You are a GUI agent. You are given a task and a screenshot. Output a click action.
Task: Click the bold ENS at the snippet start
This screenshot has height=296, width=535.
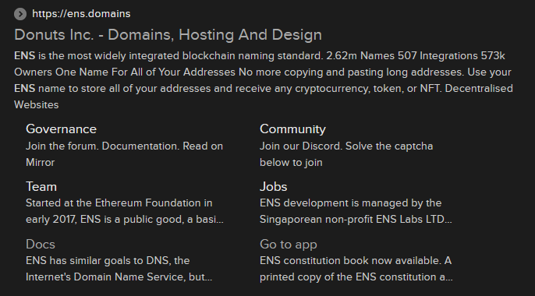[x=25, y=56]
